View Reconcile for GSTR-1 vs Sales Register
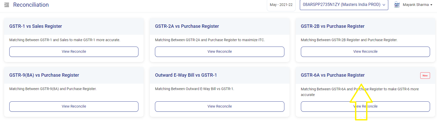Image resolution: width=437 pixels, height=123 pixels. [x=74, y=52]
